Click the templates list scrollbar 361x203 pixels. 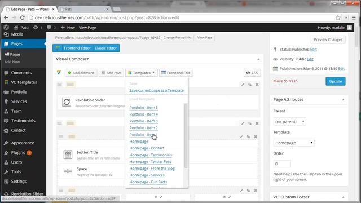click(x=186, y=136)
